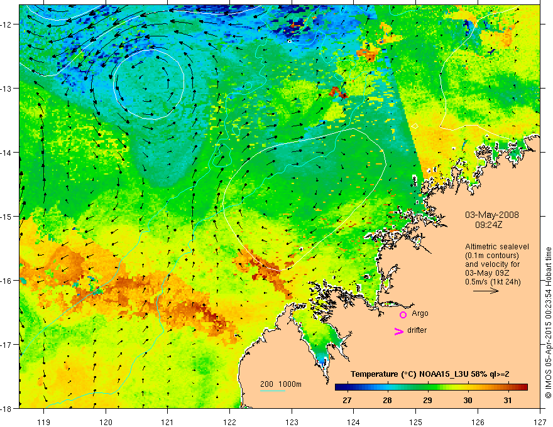Click the longitude label 123
The image size is (553, 427).
(292, 422)
